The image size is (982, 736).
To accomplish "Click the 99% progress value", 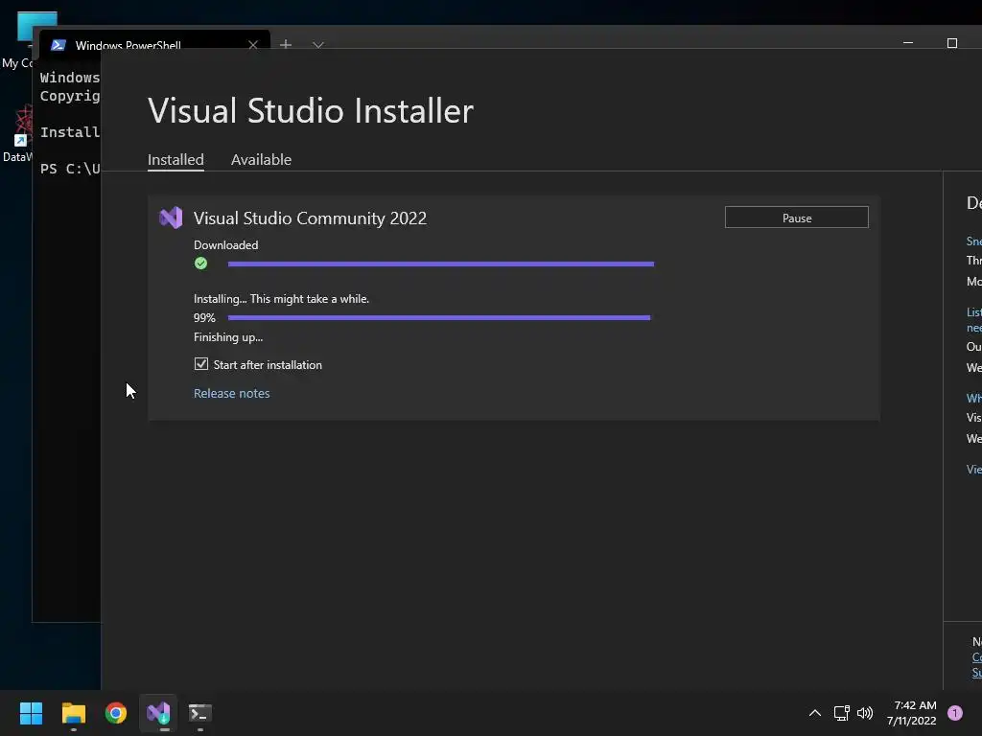I will (204, 318).
